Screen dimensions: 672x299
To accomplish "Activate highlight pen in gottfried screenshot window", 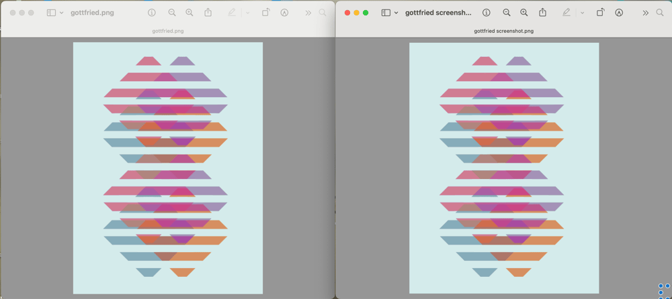I will pos(566,13).
